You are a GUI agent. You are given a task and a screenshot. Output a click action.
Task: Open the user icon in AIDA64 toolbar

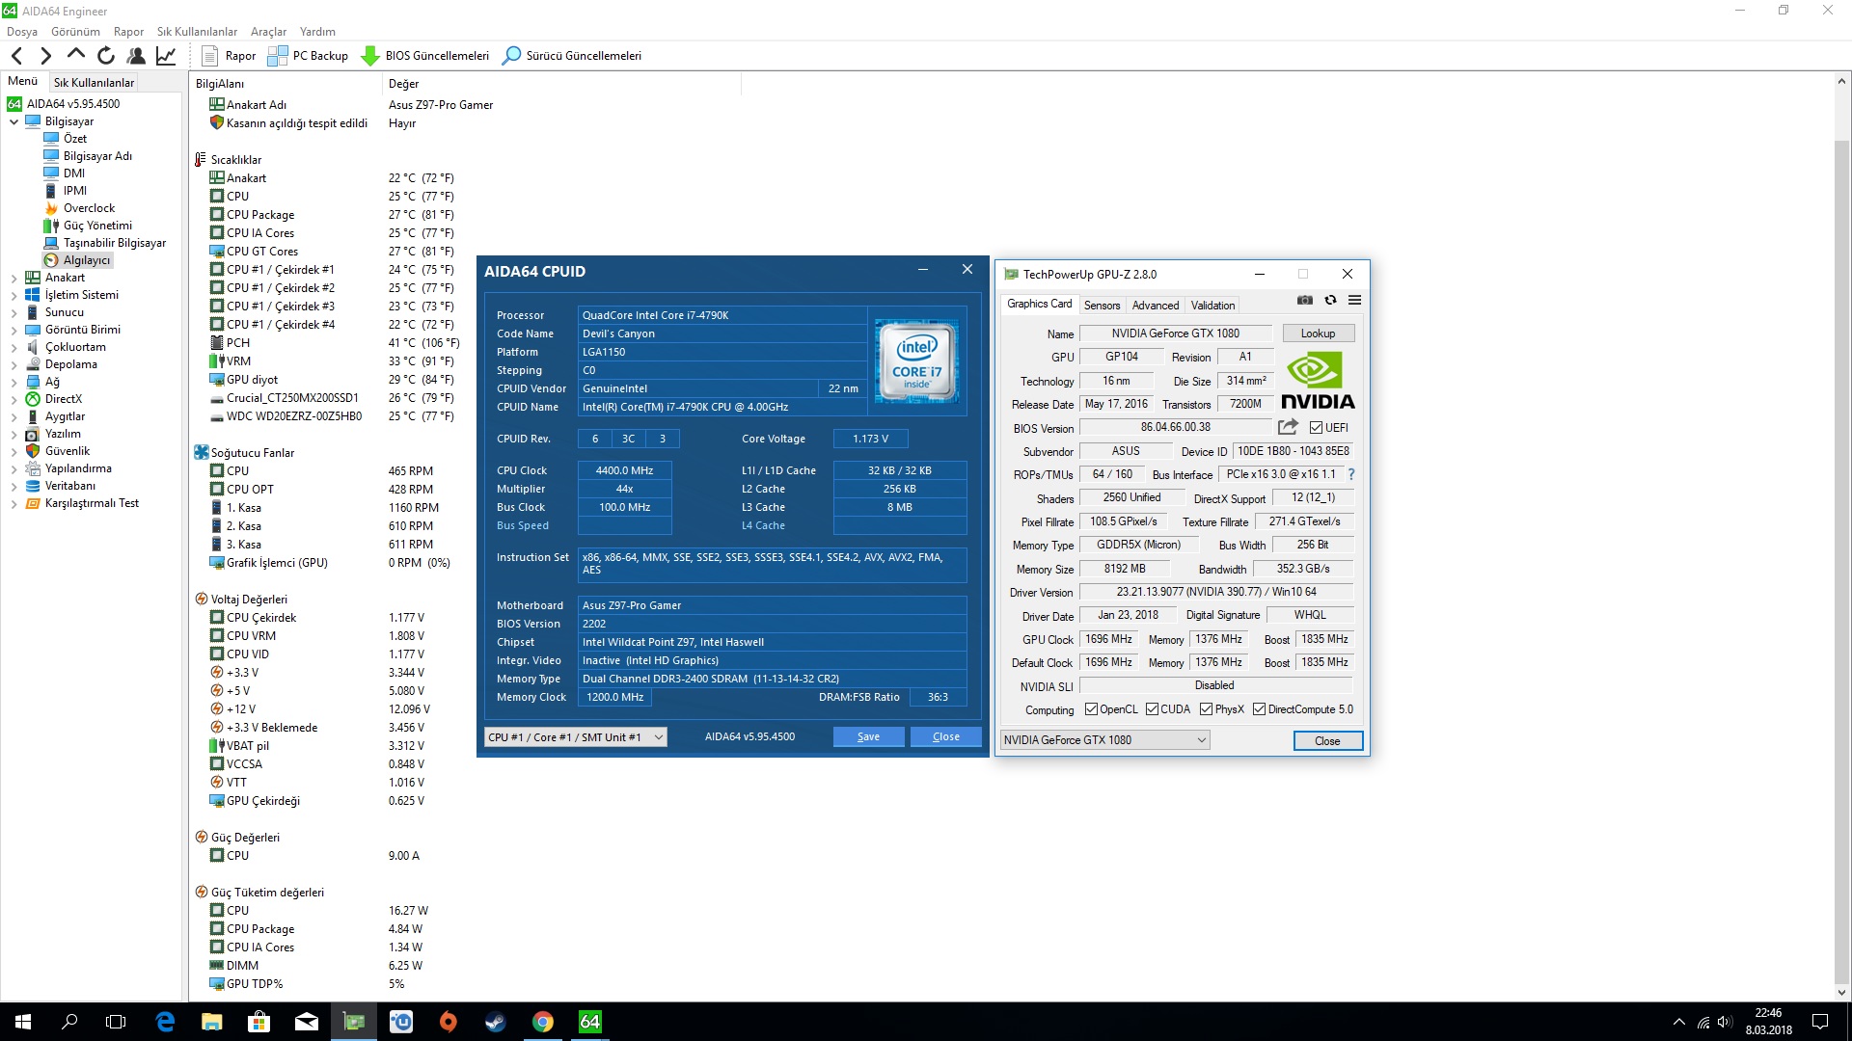click(136, 56)
